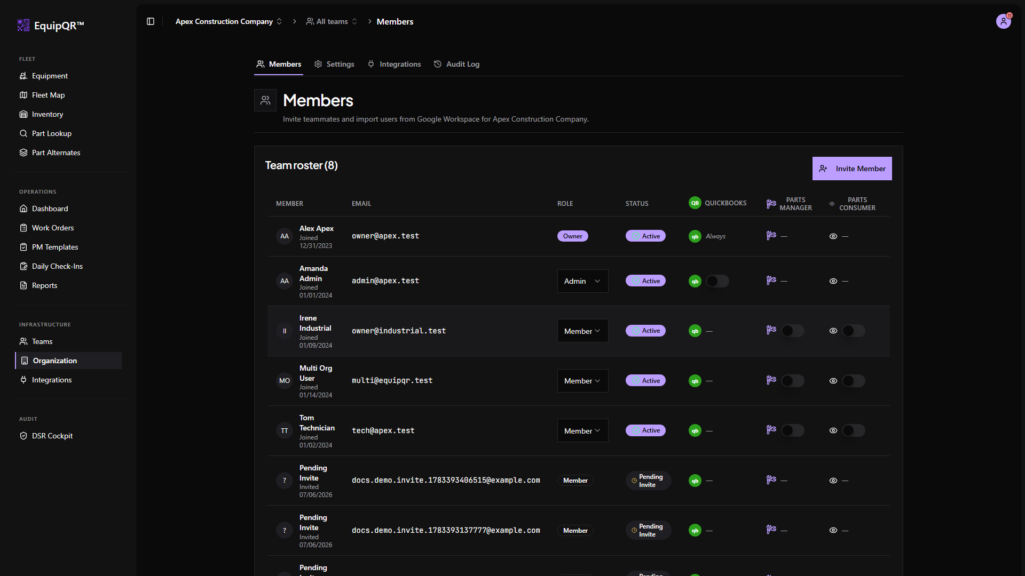Viewport: 1025px width, 576px height.
Task: Click the Reports document icon
Action: coord(23,285)
